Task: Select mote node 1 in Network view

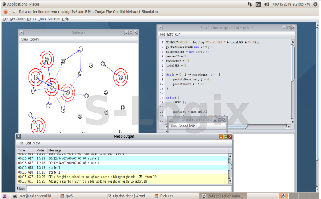Action: (81, 49)
